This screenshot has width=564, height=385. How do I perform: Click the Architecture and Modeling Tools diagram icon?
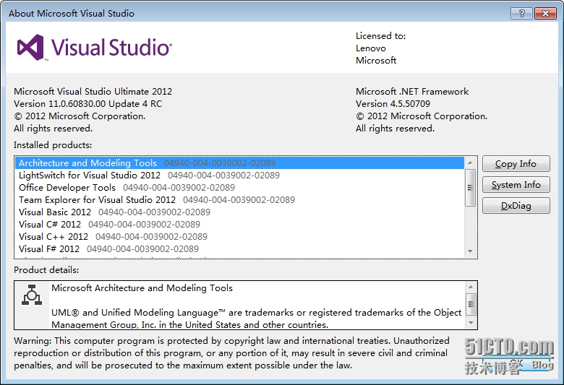pyautogui.click(x=32, y=295)
